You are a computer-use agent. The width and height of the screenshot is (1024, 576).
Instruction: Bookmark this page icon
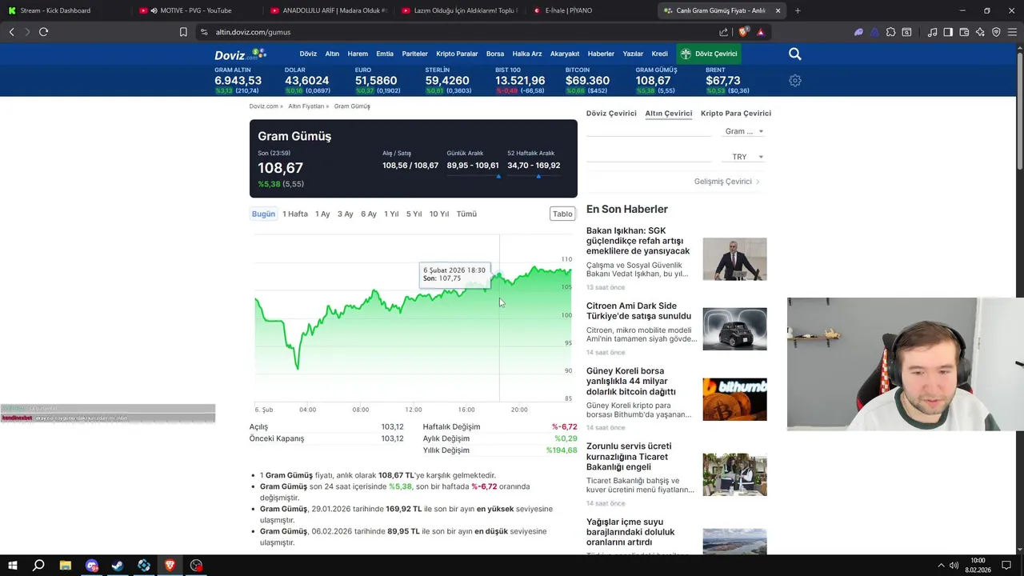pos(183,32)
